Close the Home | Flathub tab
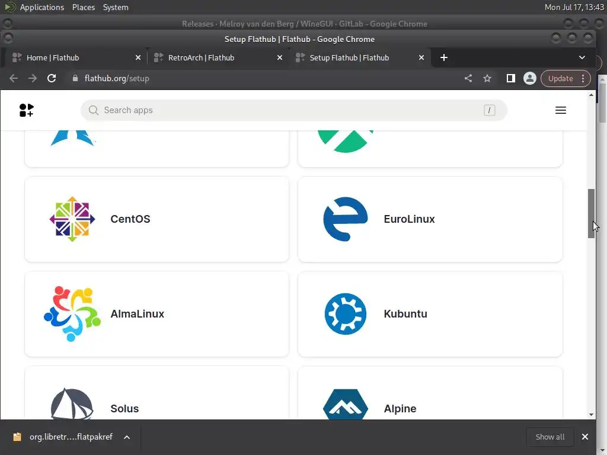This screenshot has height=455, width=607. pyautogui.click(x=138, y=57)
